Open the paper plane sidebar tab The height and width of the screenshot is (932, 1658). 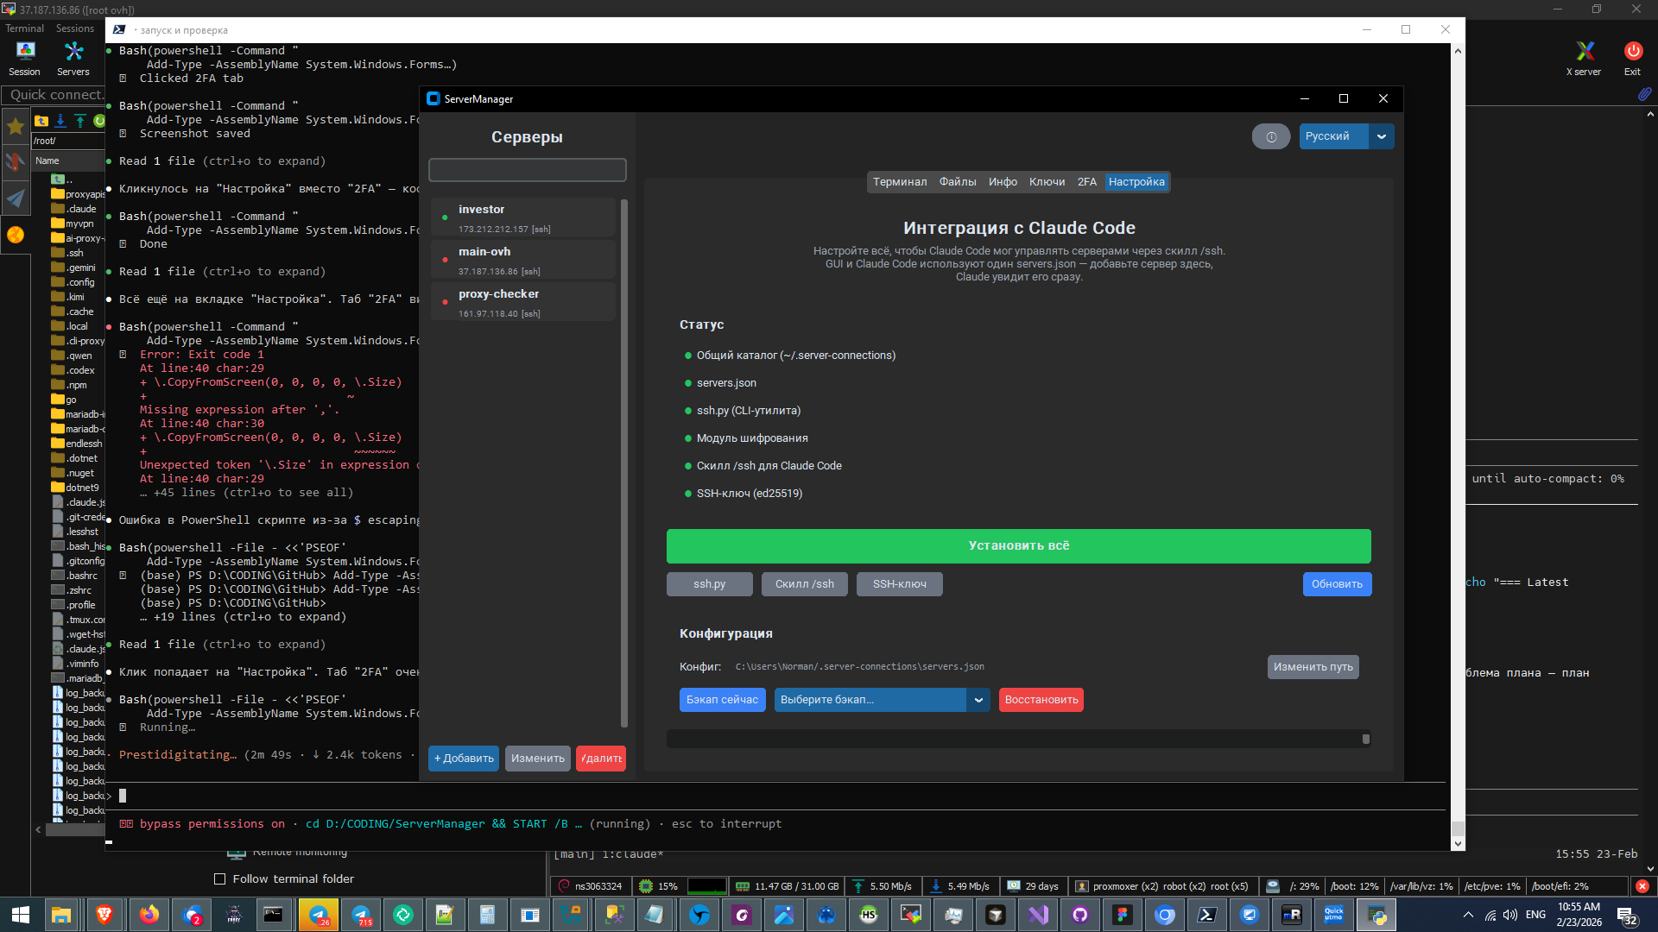tap(16, 198)
